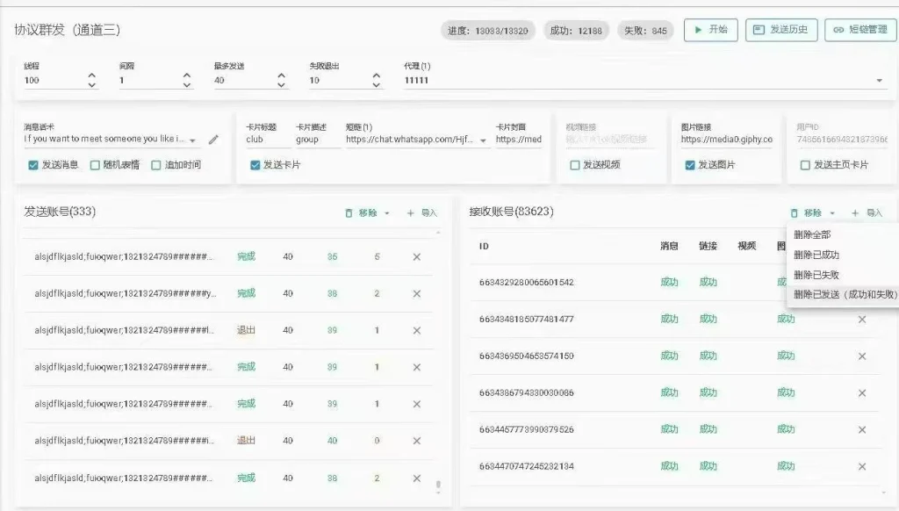Viewport: 899px width, 511px height.
Task: Remove the first sender account row with X
Action: point(417,256)
